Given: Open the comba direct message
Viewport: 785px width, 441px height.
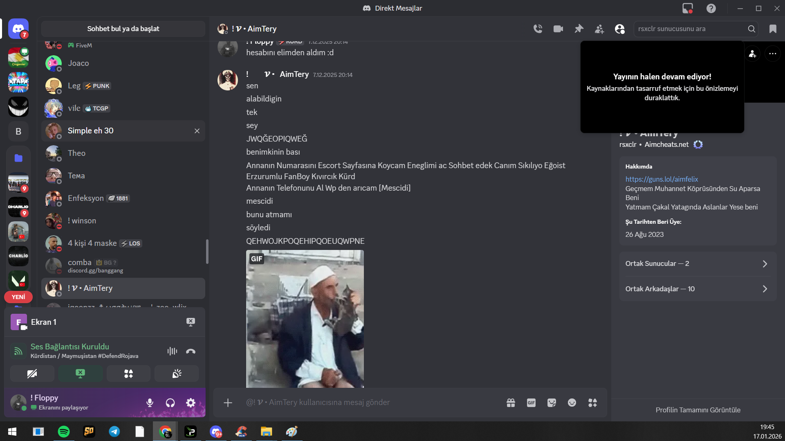Looking at the screenshot, I should point(123,266).
